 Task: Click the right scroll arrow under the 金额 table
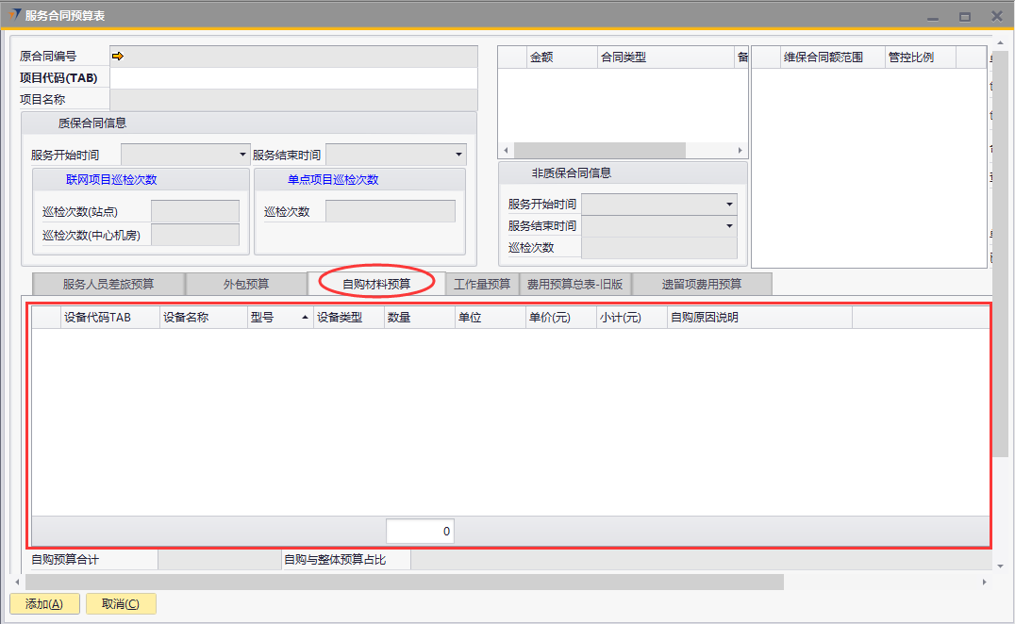point(740,151)
